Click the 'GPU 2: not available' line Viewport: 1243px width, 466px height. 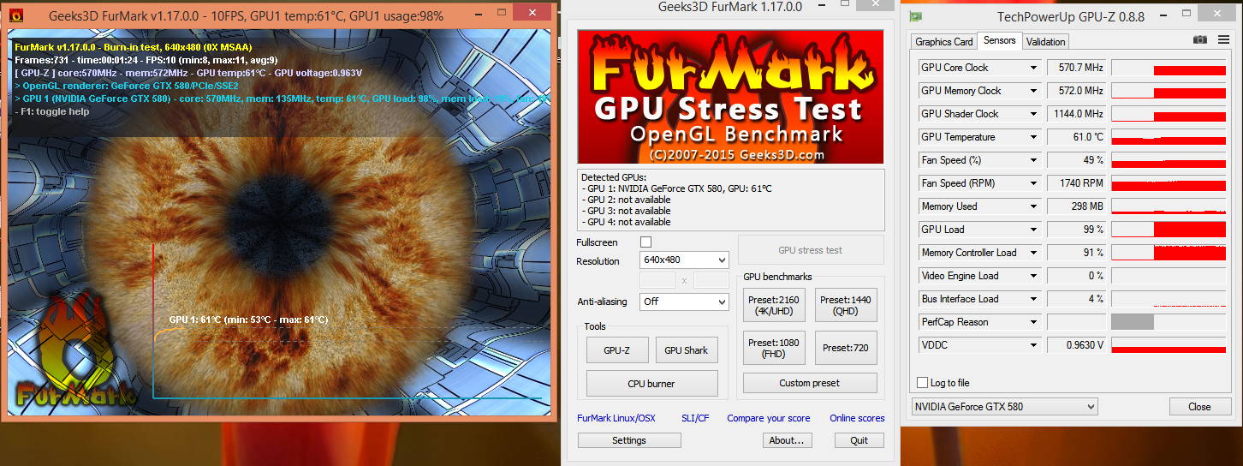(x=626, y=200)
